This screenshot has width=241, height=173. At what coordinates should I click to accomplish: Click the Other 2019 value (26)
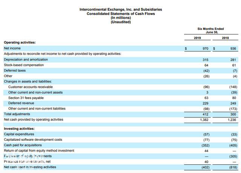click(206, 76)
